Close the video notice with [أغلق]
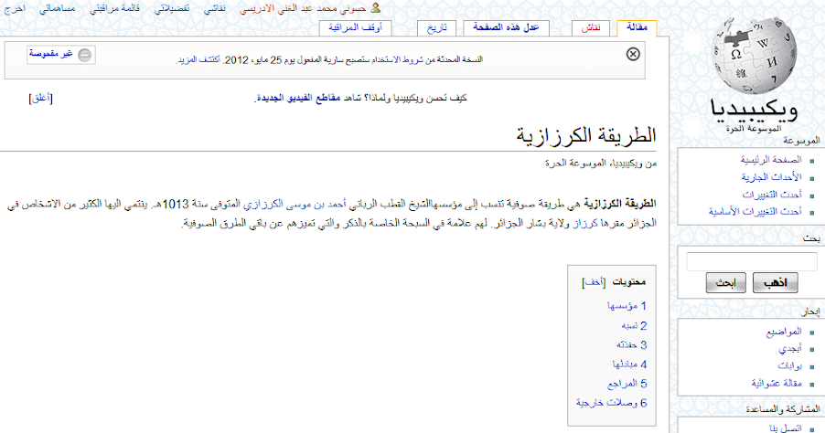The image size is (825, 433). tap(41, 98)
